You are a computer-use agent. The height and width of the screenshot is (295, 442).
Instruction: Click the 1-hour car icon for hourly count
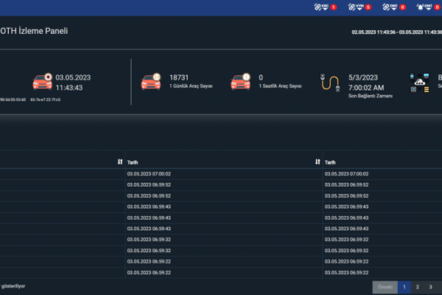[240, 82]
